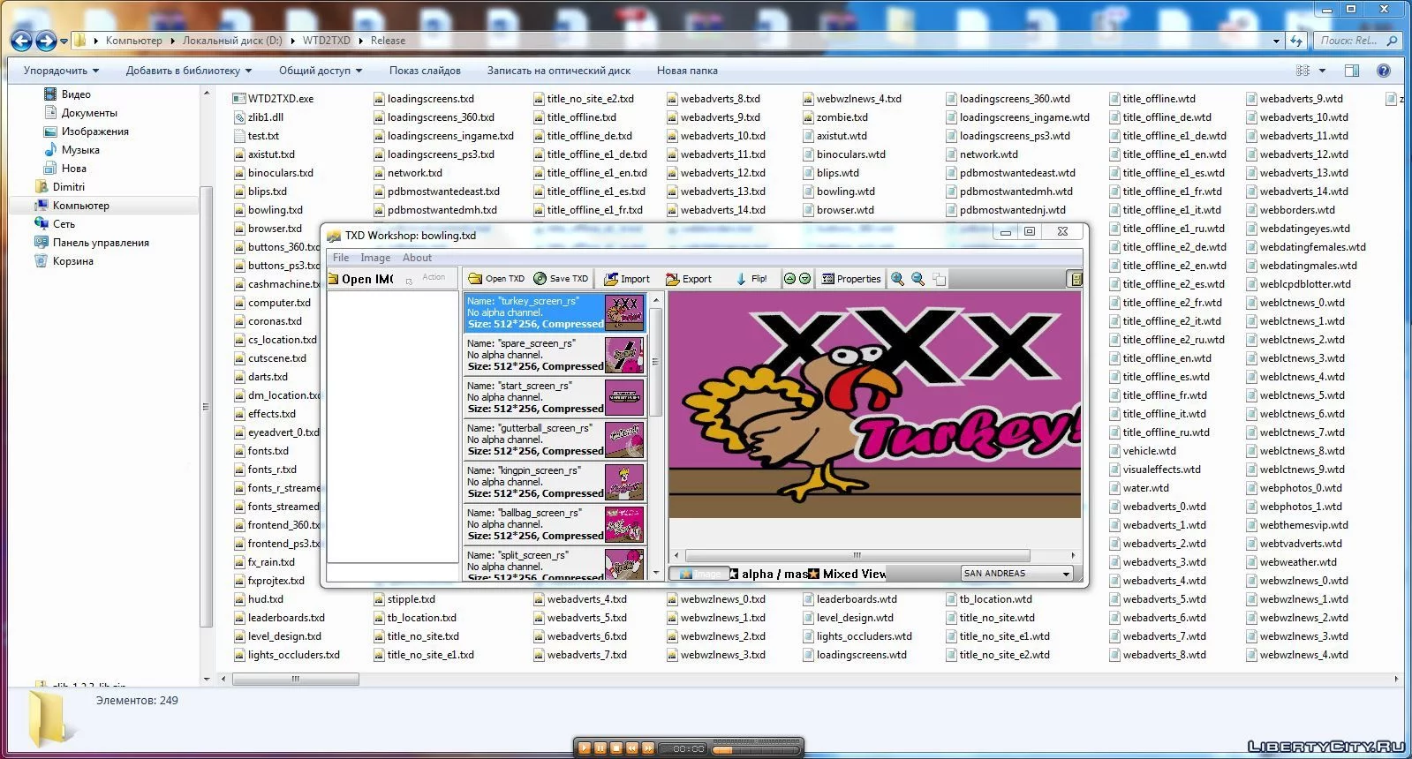This screenshot has height=759, width=1412.
Task: Click Показ слайдов button
Action: pos(425,71)
